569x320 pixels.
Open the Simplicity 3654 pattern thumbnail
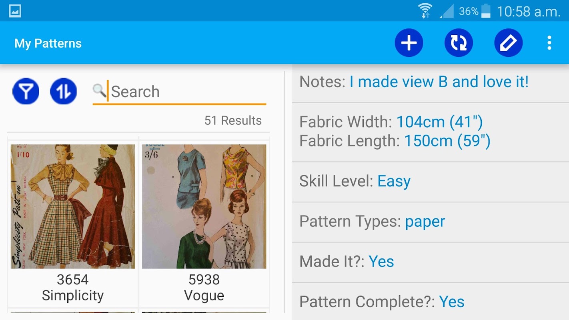click(x=73, y=206)
